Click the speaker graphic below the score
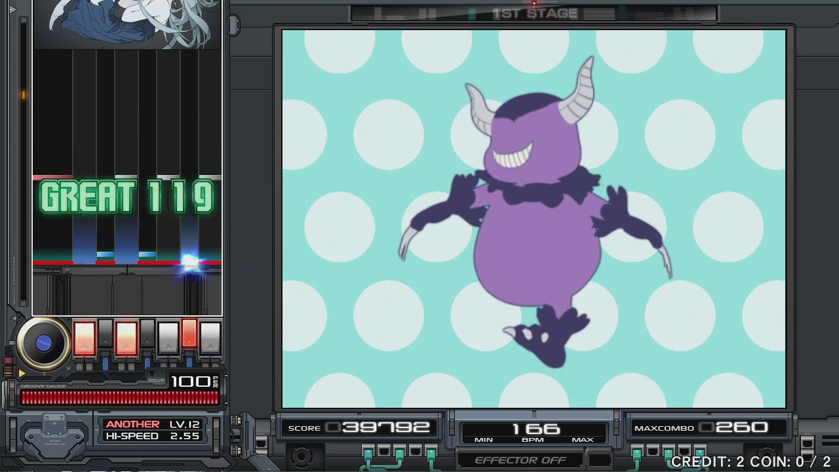 pyautogui.click(x=302, y=456)
